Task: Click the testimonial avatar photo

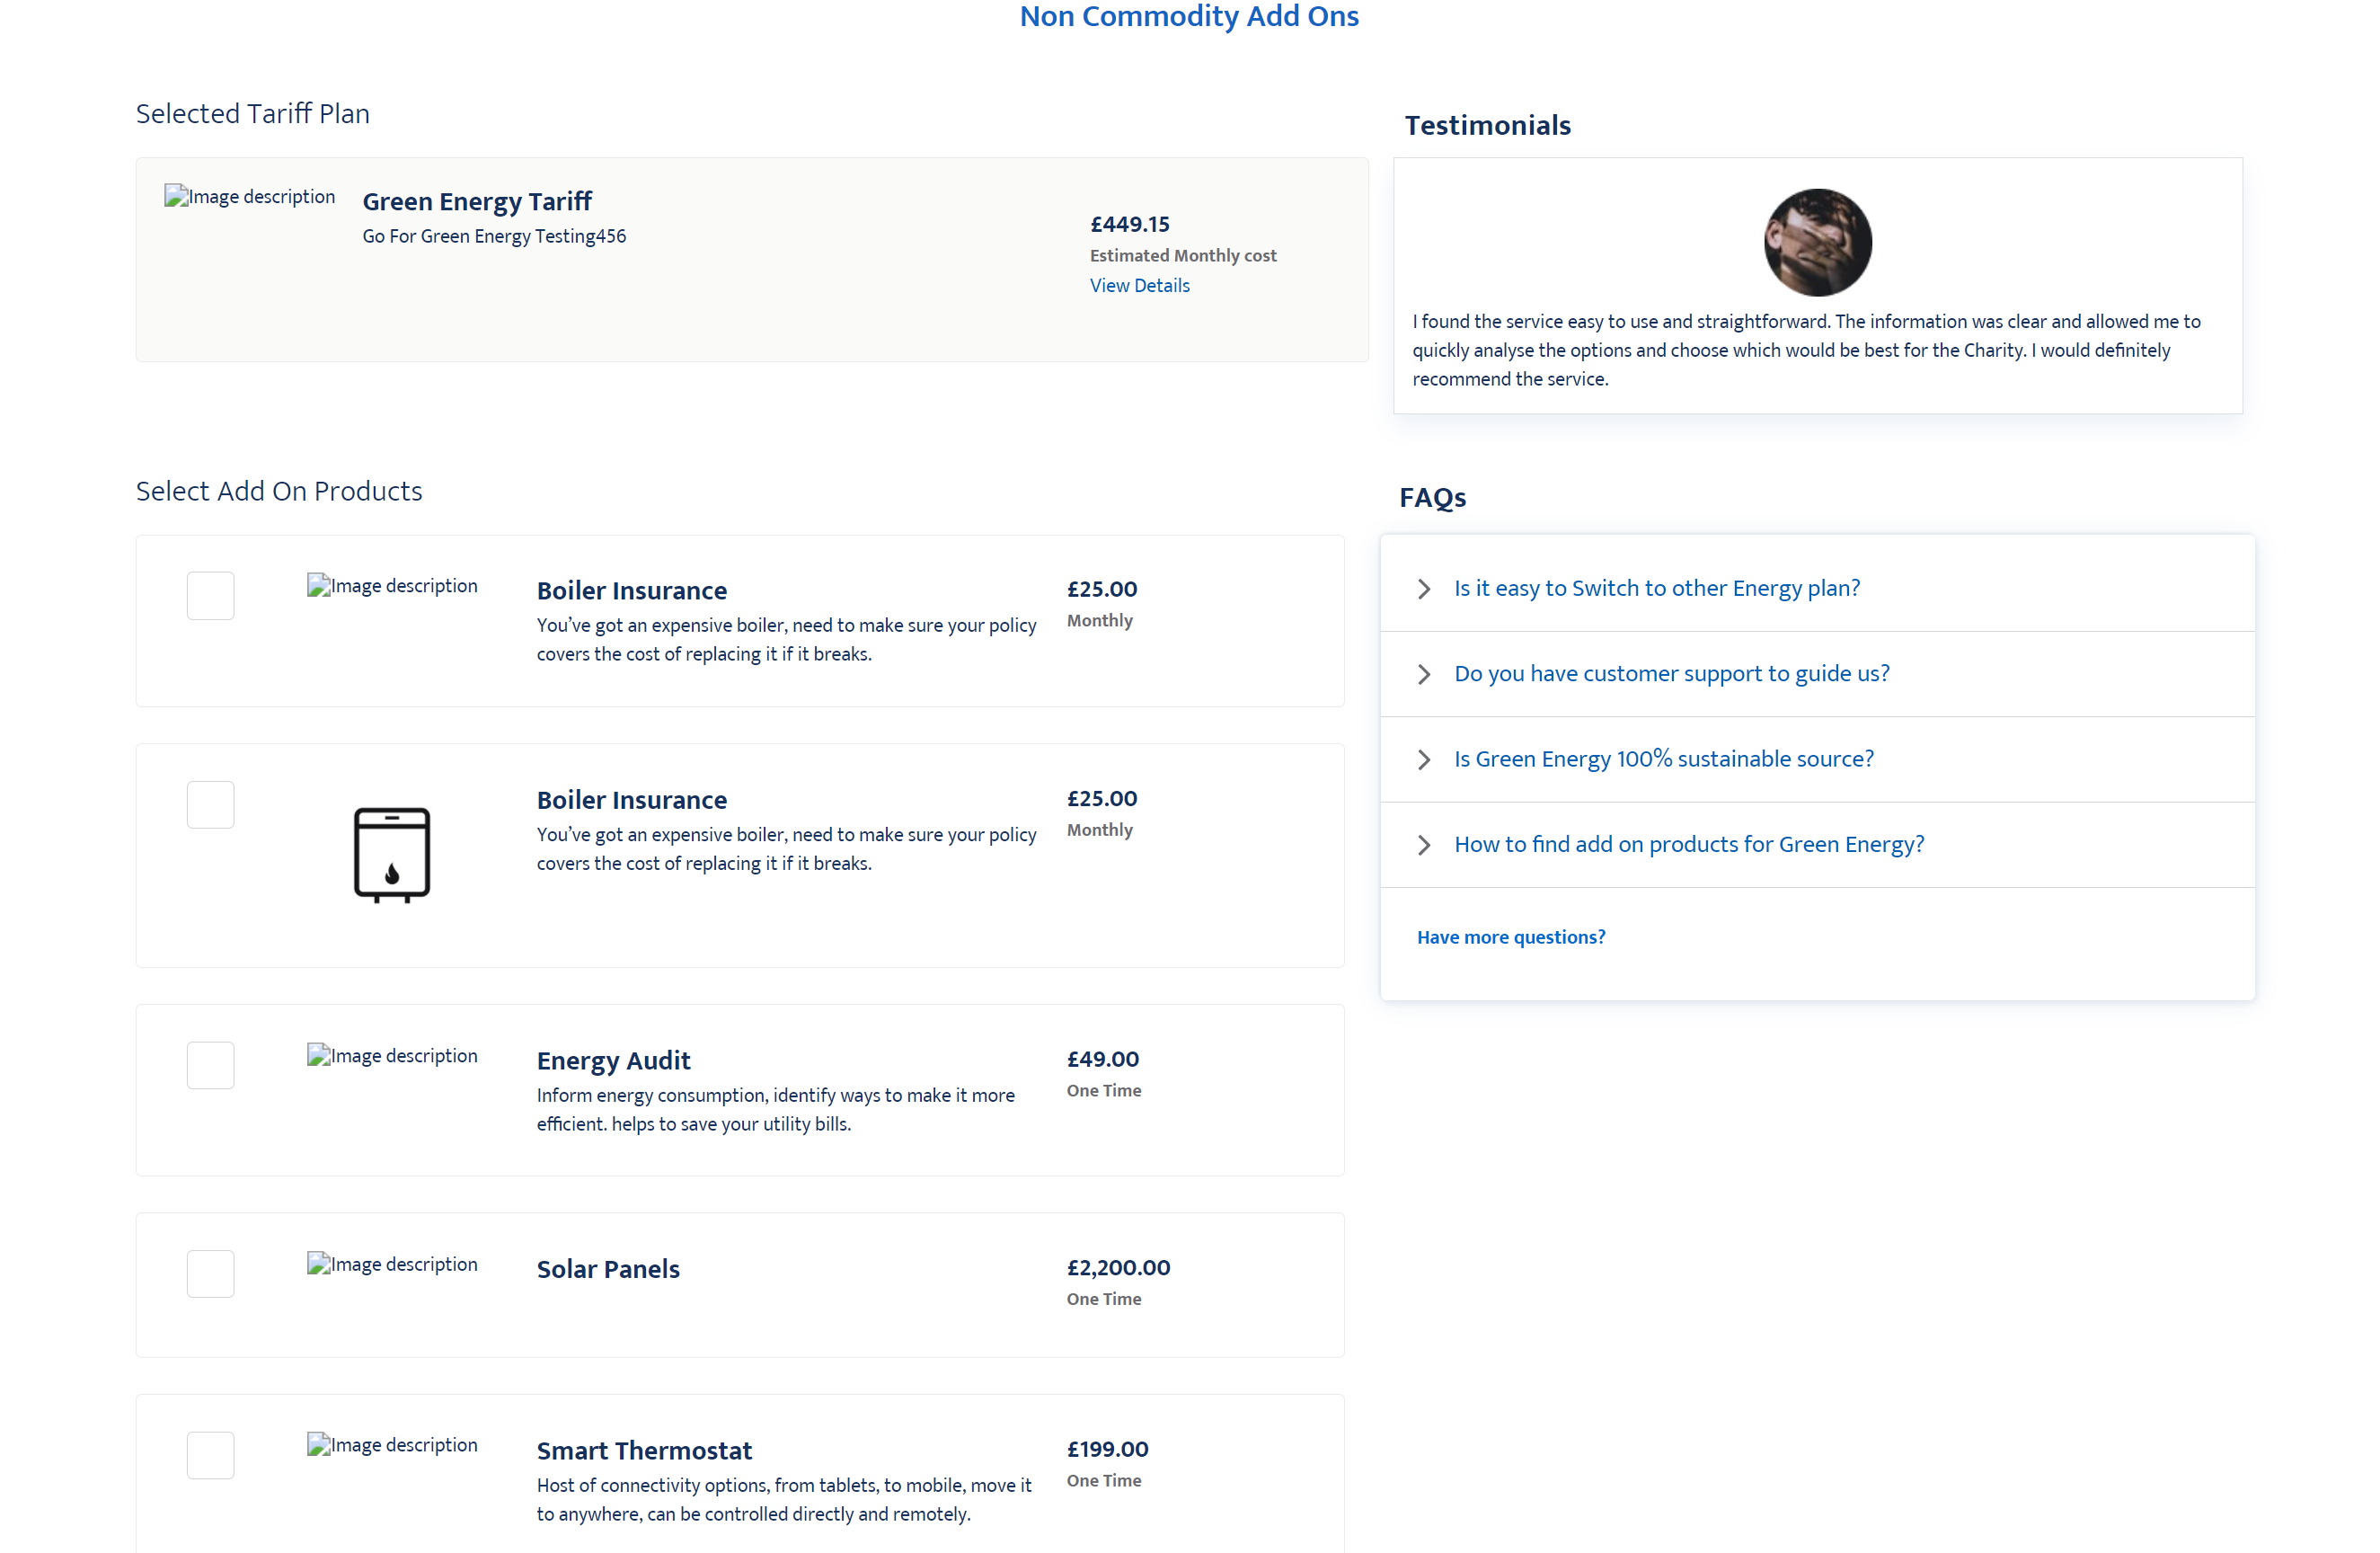Action: [1817, 242]
